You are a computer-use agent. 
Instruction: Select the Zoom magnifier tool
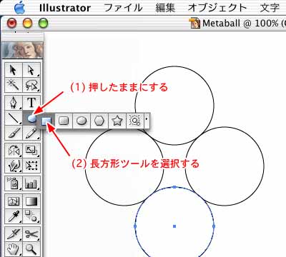pyautogui.click(x=31, y=249)
